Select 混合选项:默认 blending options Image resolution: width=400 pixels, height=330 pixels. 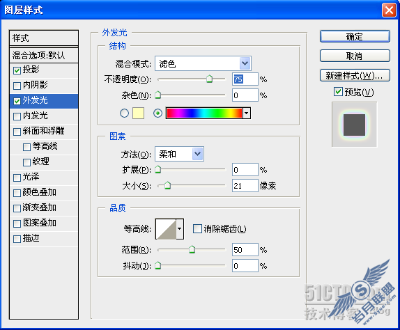[44, 55]
